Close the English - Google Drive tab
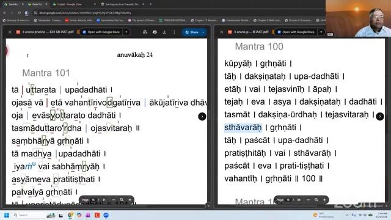 (95, 4)
